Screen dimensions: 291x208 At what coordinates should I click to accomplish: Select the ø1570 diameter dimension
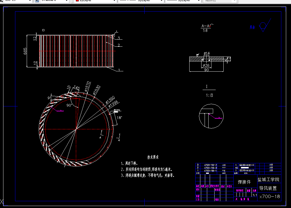click(x=87, y=87)
